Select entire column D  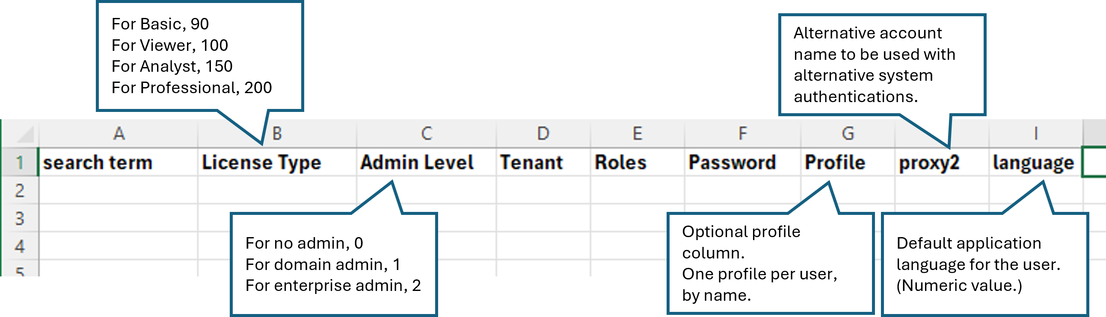pyautogui.click(x=543, y=134)
